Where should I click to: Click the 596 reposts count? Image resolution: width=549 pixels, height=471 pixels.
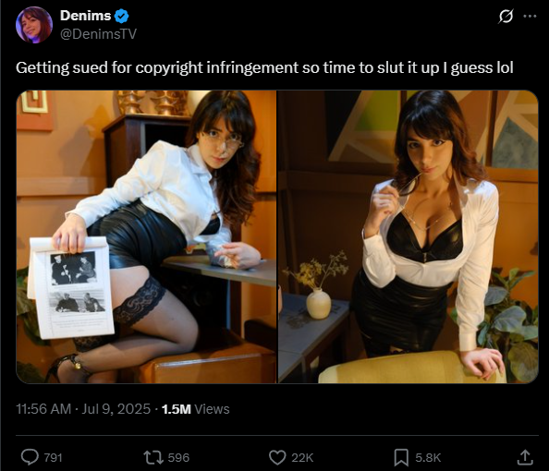coord(178,458)
